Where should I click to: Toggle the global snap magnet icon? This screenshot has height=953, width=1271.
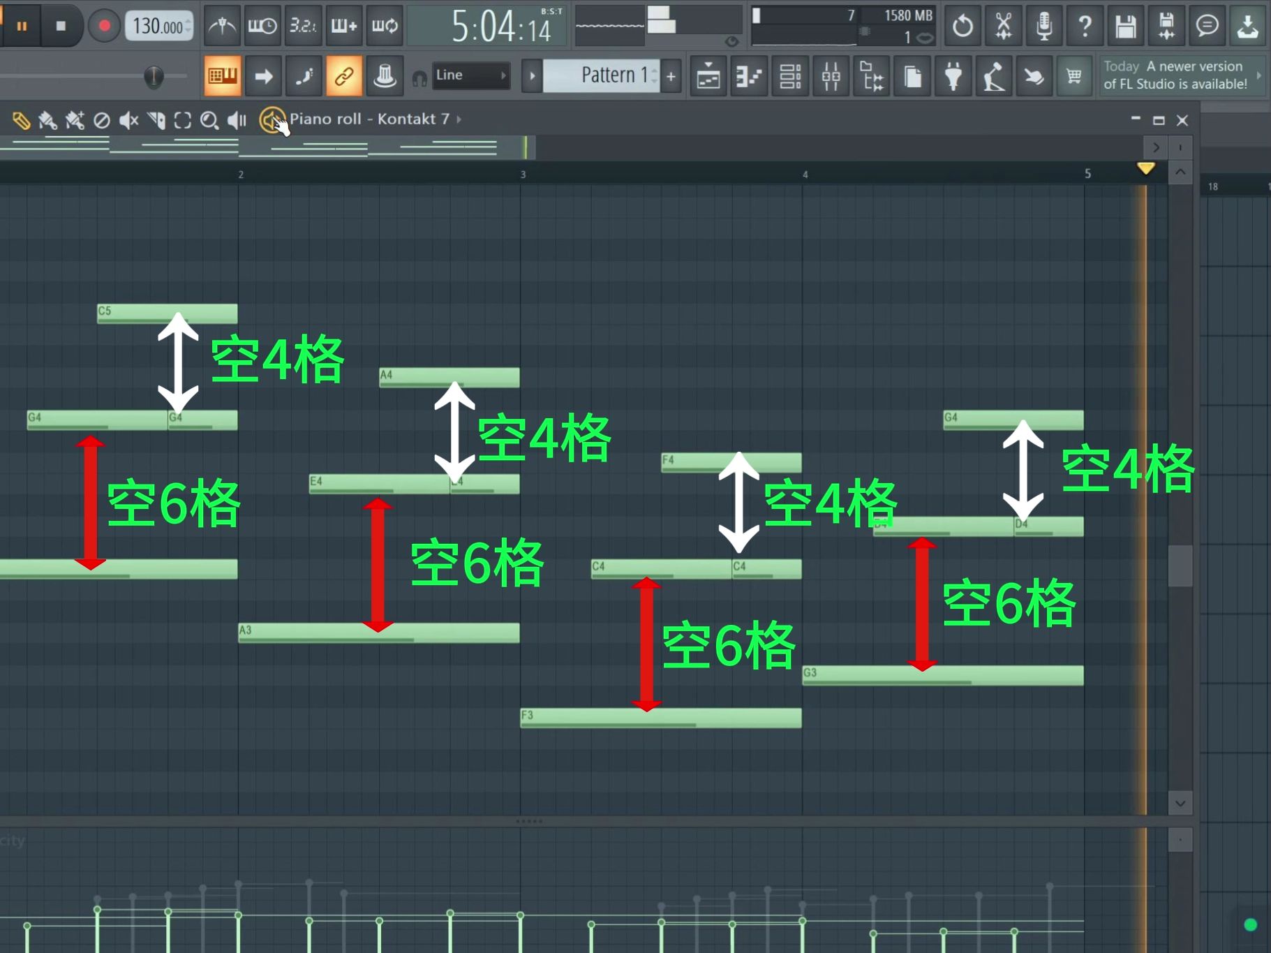coord(419,78)
